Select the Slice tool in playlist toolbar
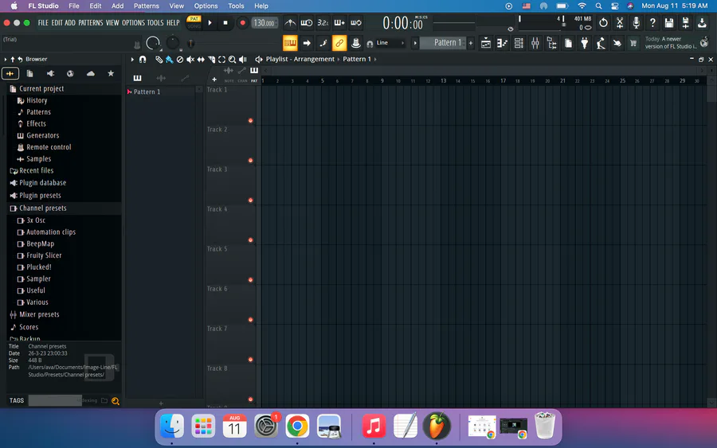Image resolution: width=717 pixels, height=448 pixels. pyautogui.click(x=211, y=60)
